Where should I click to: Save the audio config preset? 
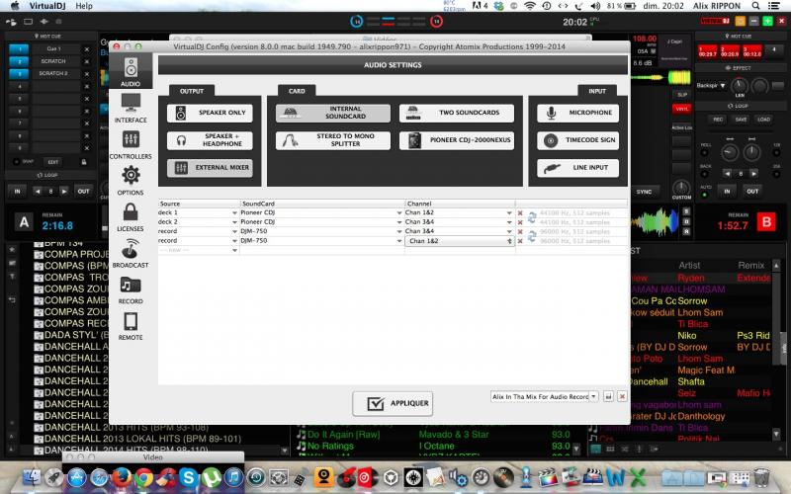(x=608, y=397)
